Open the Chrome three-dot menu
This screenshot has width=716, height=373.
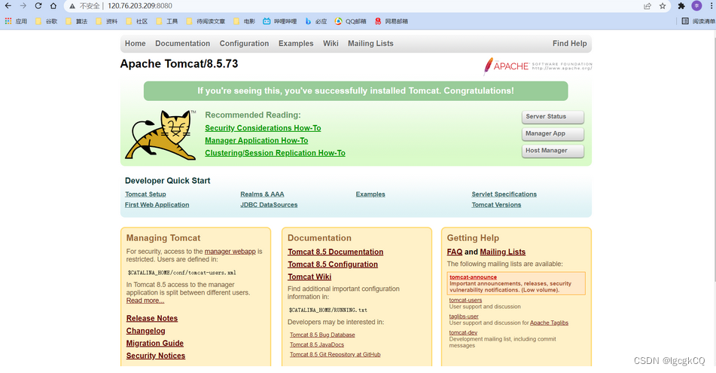point(711,6)
